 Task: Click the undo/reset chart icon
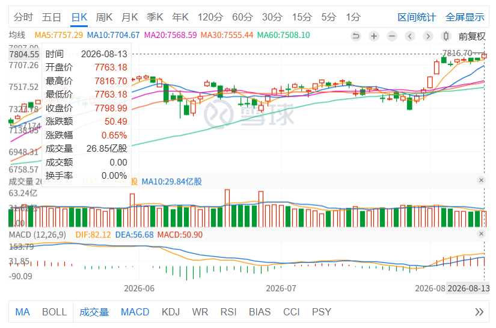tap(356, 36)
